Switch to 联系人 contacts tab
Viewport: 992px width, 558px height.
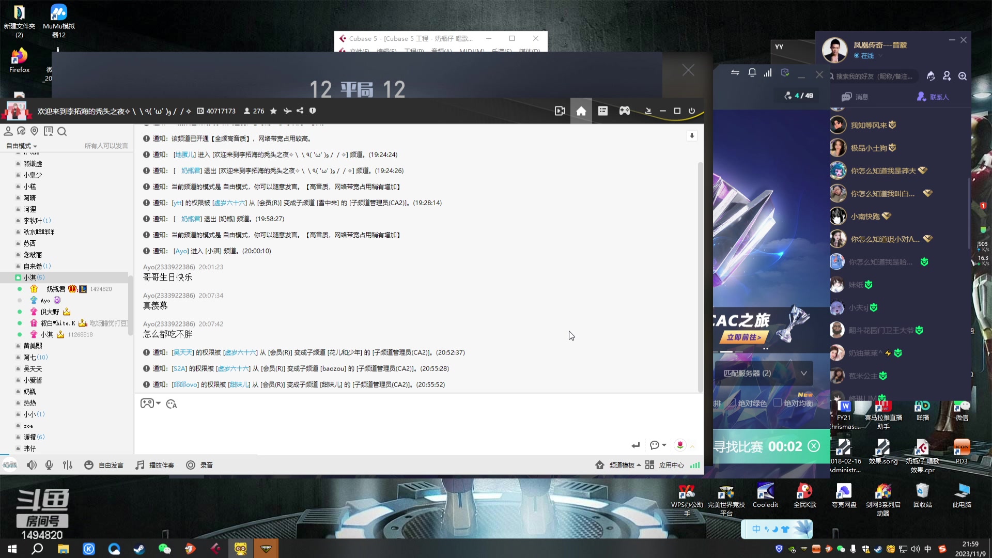point(933,97)
